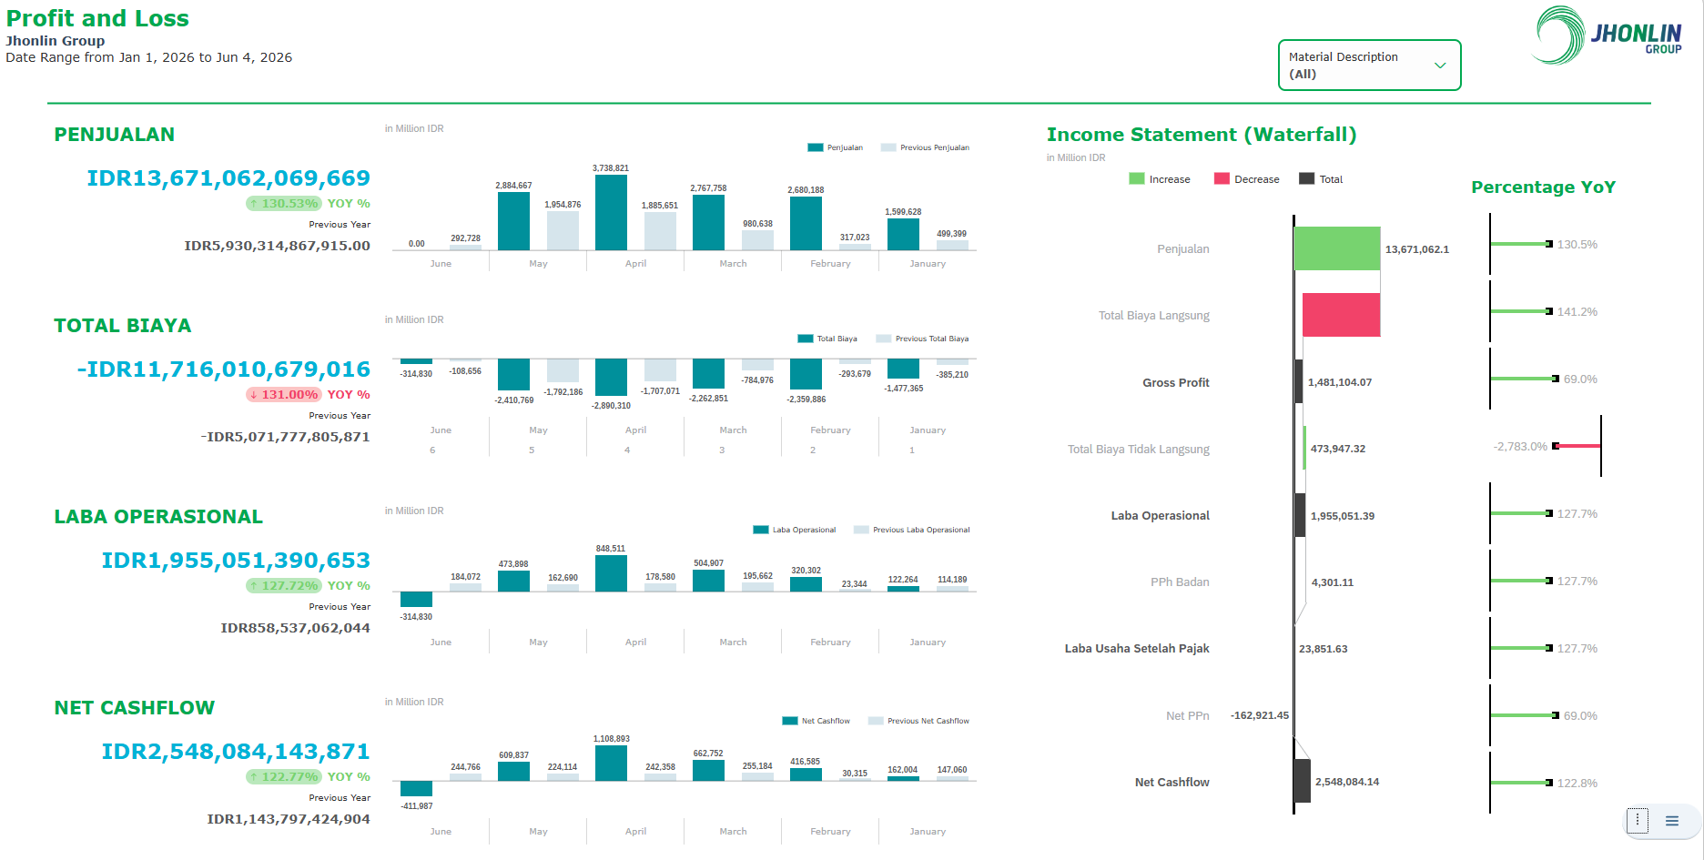Click the Jhonlin Group logo
Image resolution: width=1704 pixels, height=860 pixels.
1608,35
